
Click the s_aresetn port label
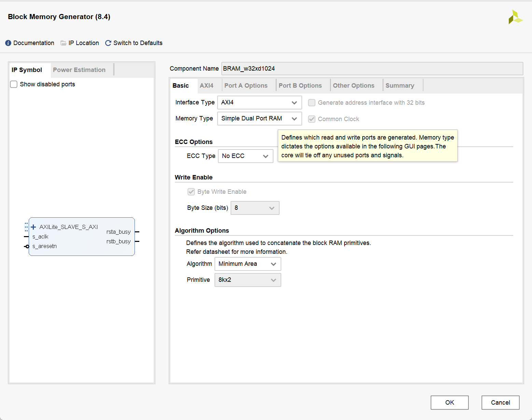pyautogui.click(x=44, y=246)
